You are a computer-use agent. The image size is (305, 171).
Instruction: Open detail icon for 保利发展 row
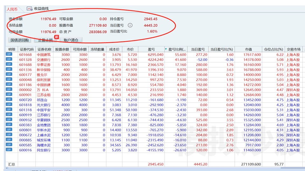9,79
